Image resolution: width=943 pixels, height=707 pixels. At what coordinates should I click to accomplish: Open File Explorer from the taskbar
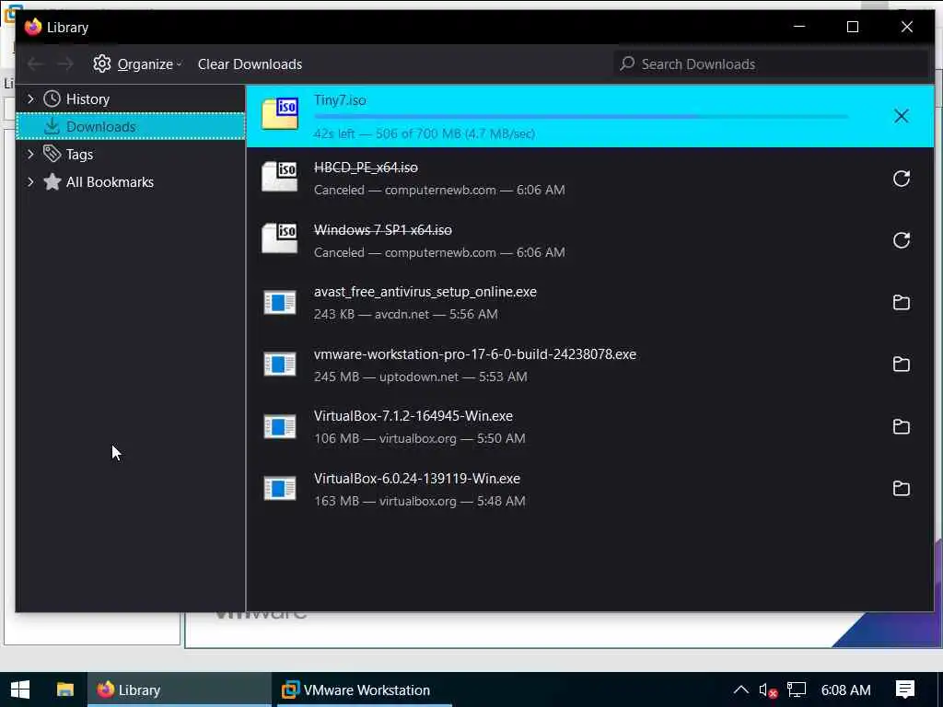(x=65, y=690)
